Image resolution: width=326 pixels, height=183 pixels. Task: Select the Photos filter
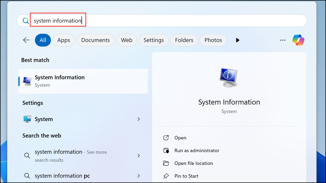(x=213, y=40)
